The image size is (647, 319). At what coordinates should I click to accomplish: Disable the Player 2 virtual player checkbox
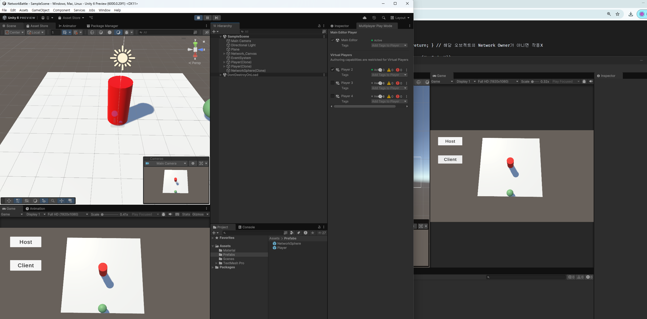tap(332, 69)
